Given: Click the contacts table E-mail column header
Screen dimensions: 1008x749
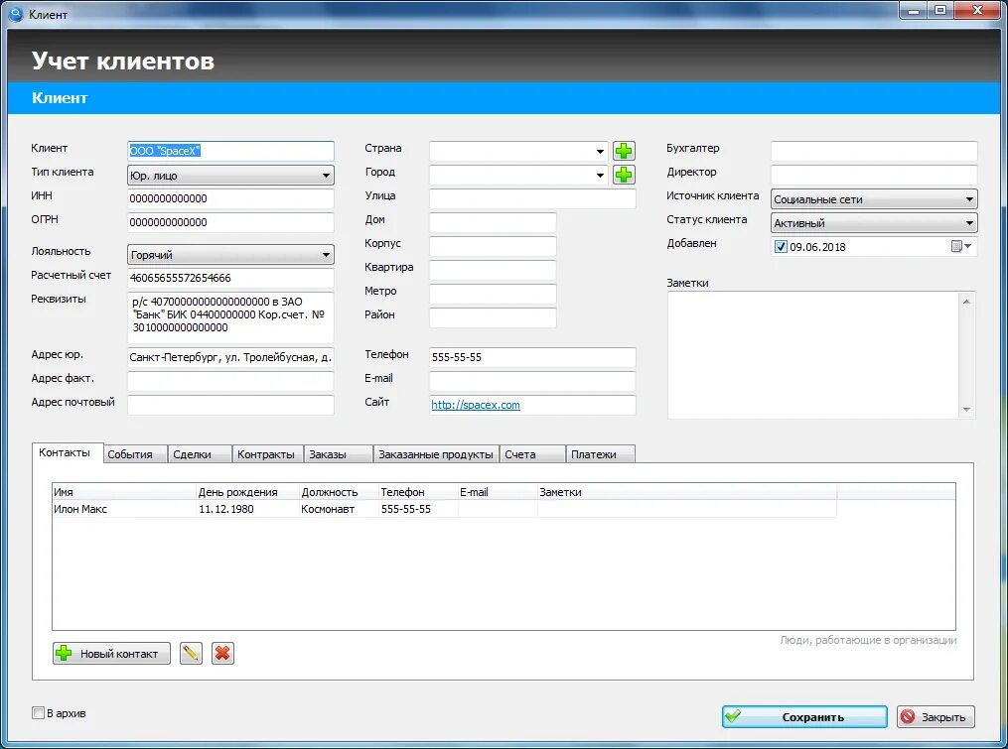Looking at the screenshot, I should click(x=498, y=492).
